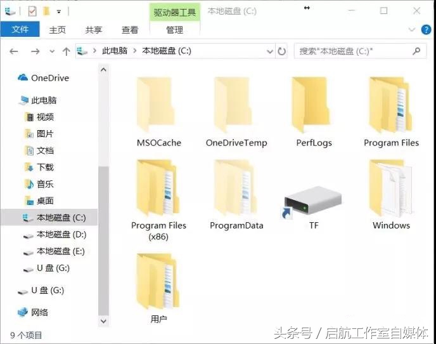
Task: Select OneDrive in navigation pane
Action: coord(43,78)
